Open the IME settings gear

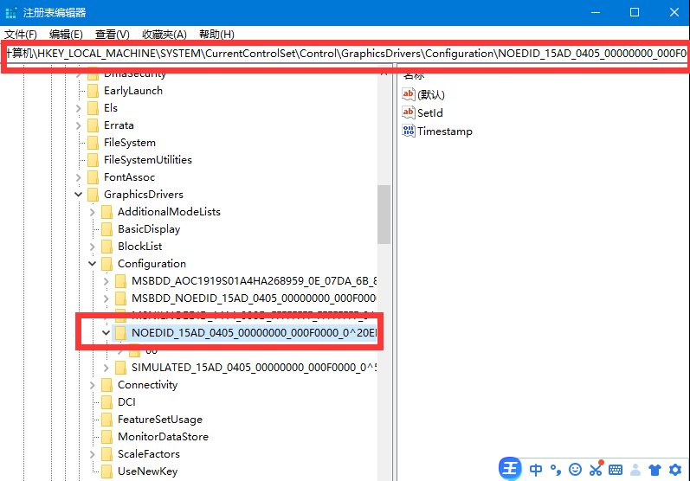pyautogui.click(x=674, y=470)
